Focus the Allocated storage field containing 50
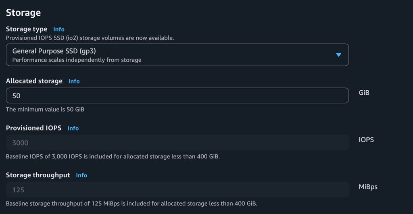This screenshot has width=413, height=214. pos(177,96)
